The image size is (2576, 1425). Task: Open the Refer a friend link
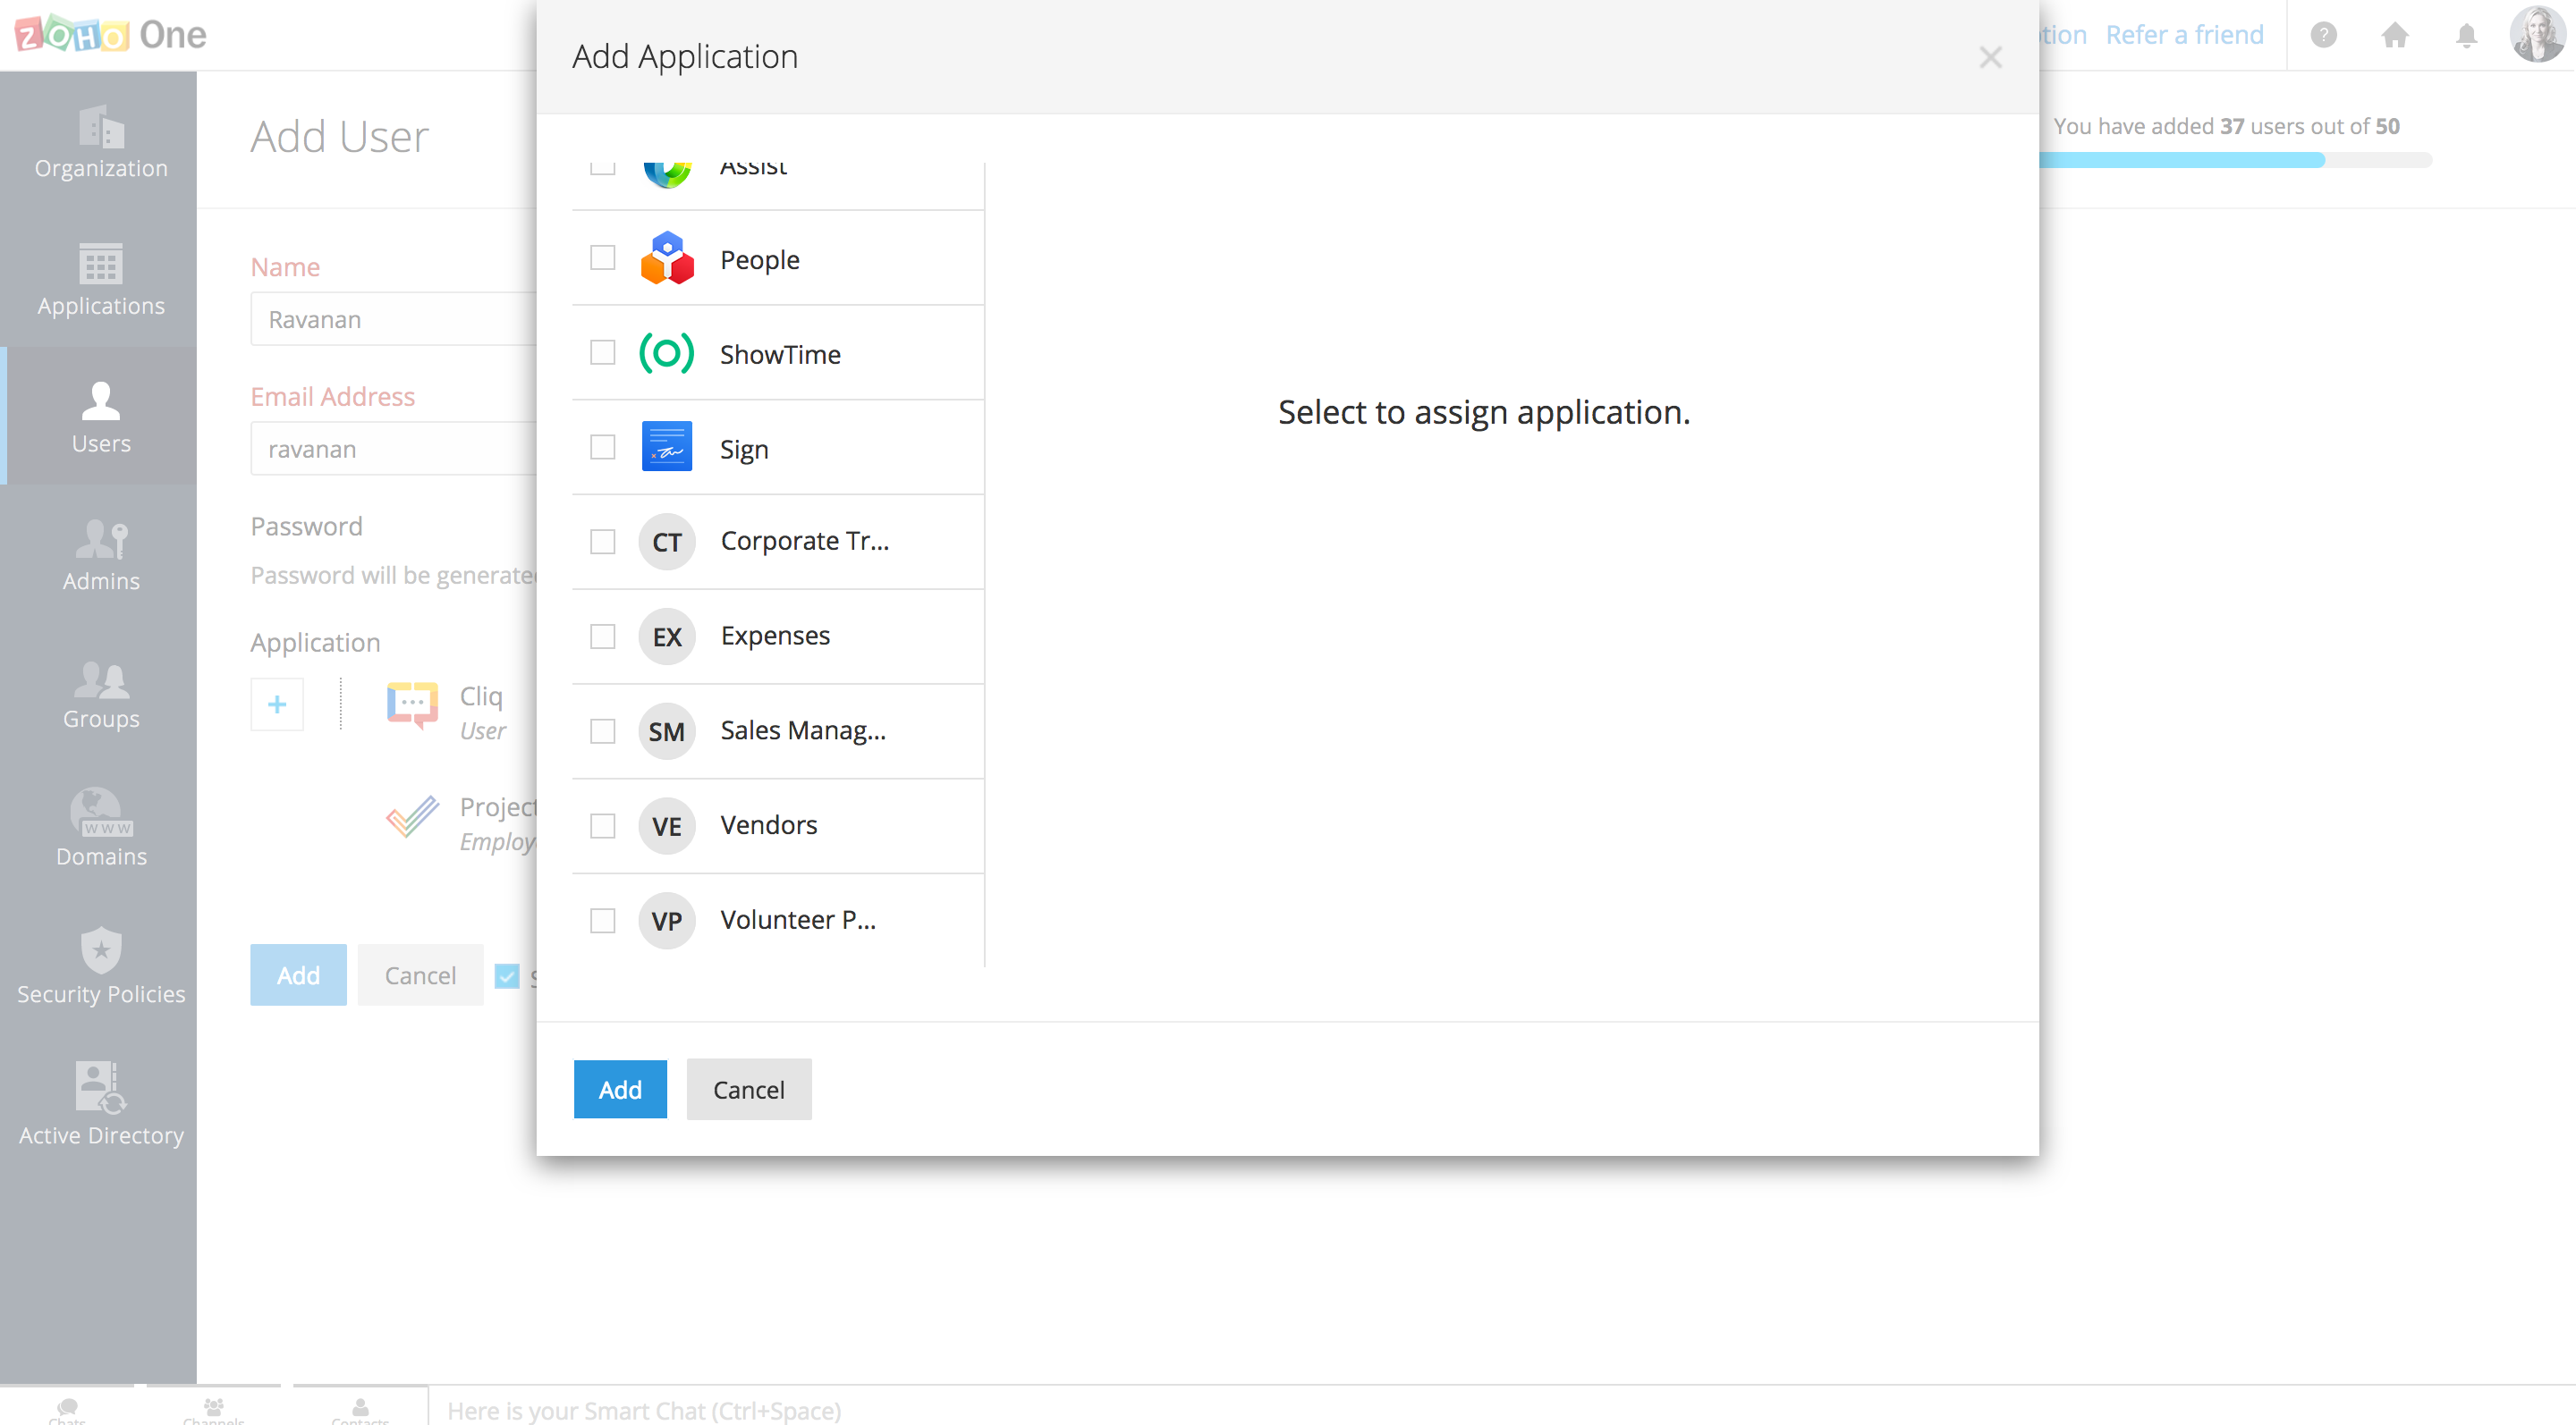[x=2184, y=35]
